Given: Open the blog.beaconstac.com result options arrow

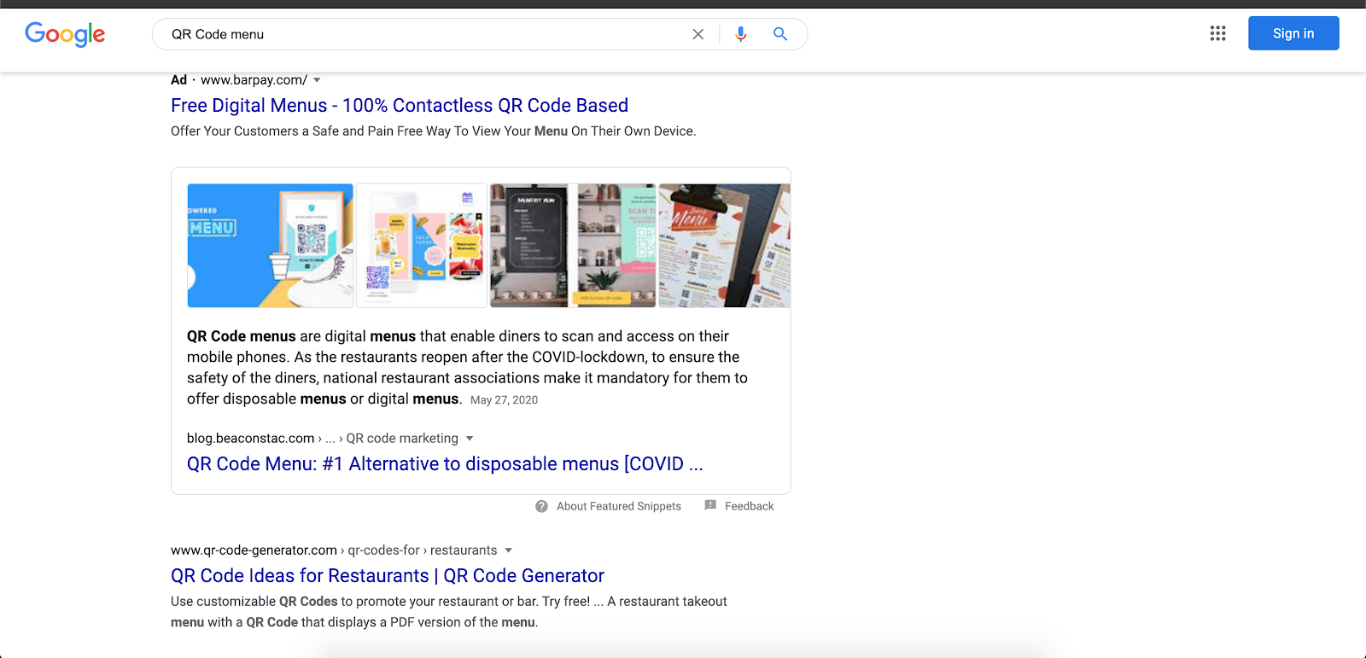Looking at the screenshot, I should coord(470,439).
